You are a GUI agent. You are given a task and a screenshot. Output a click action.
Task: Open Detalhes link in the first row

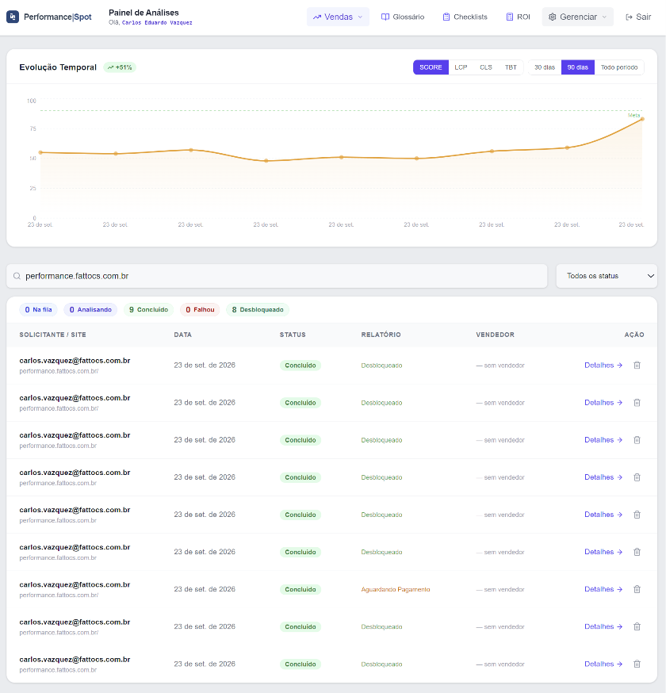pos(603,365)
